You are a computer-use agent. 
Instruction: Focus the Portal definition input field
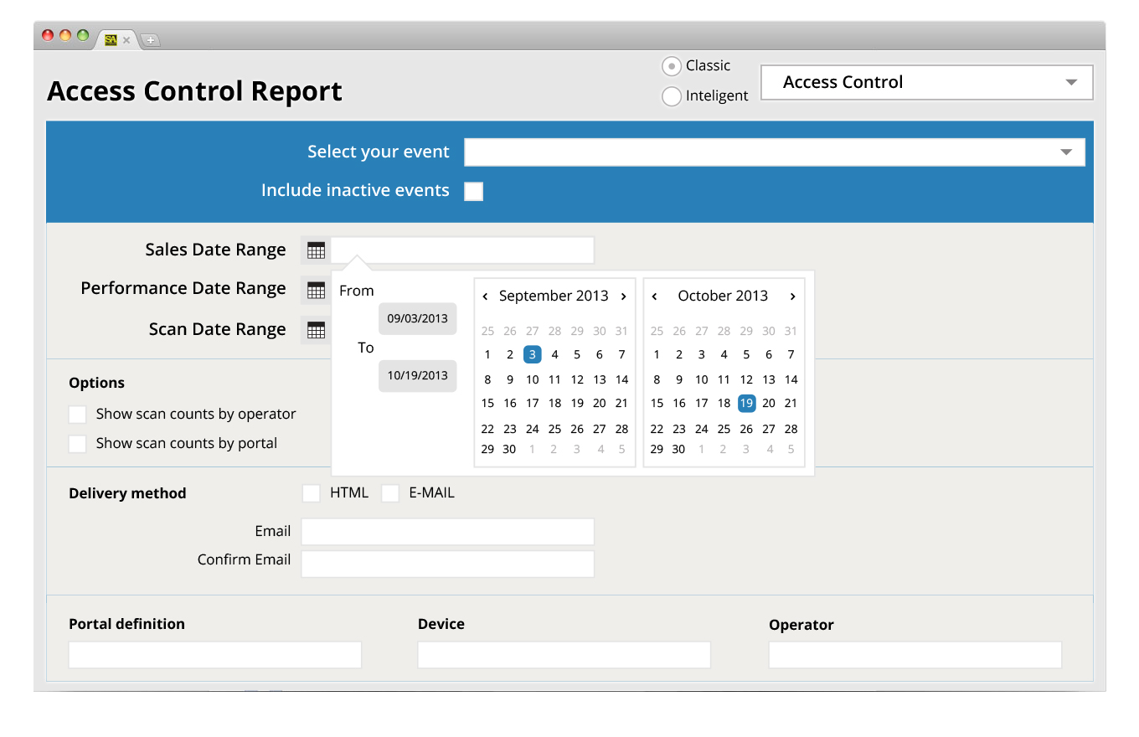pos(215,655)
